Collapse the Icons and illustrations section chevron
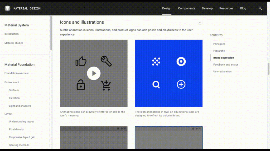 coord(200,22)
